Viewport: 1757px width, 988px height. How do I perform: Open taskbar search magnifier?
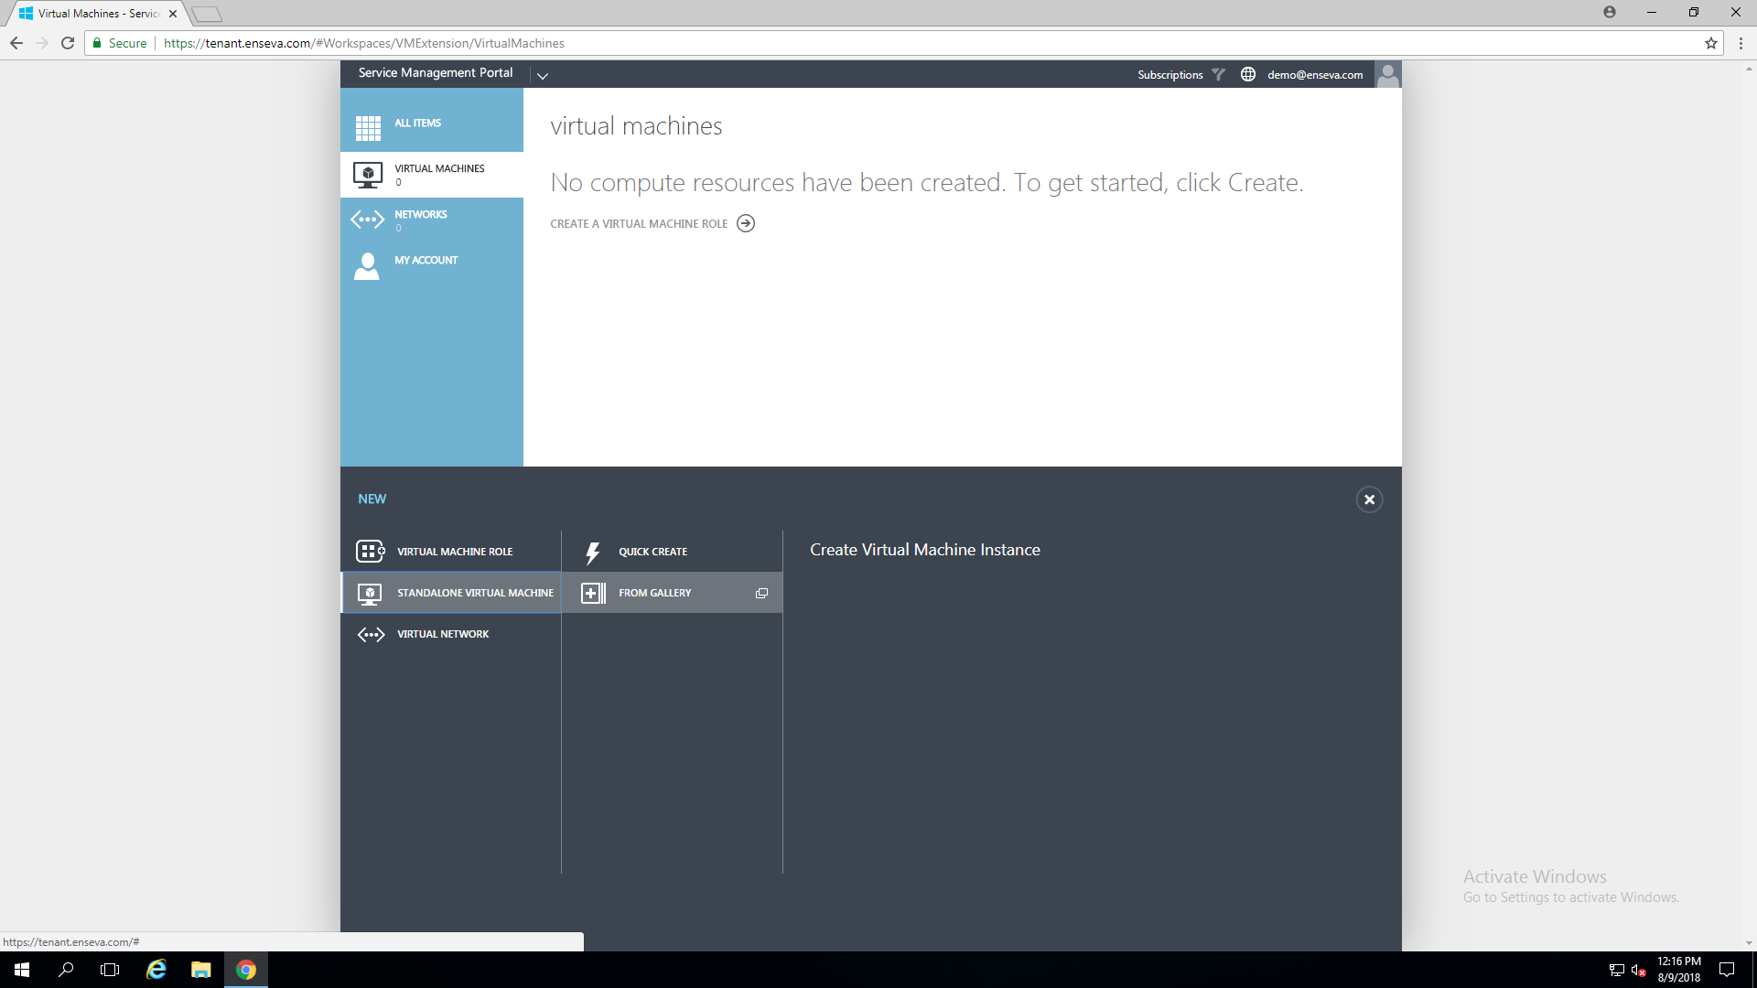66,970
